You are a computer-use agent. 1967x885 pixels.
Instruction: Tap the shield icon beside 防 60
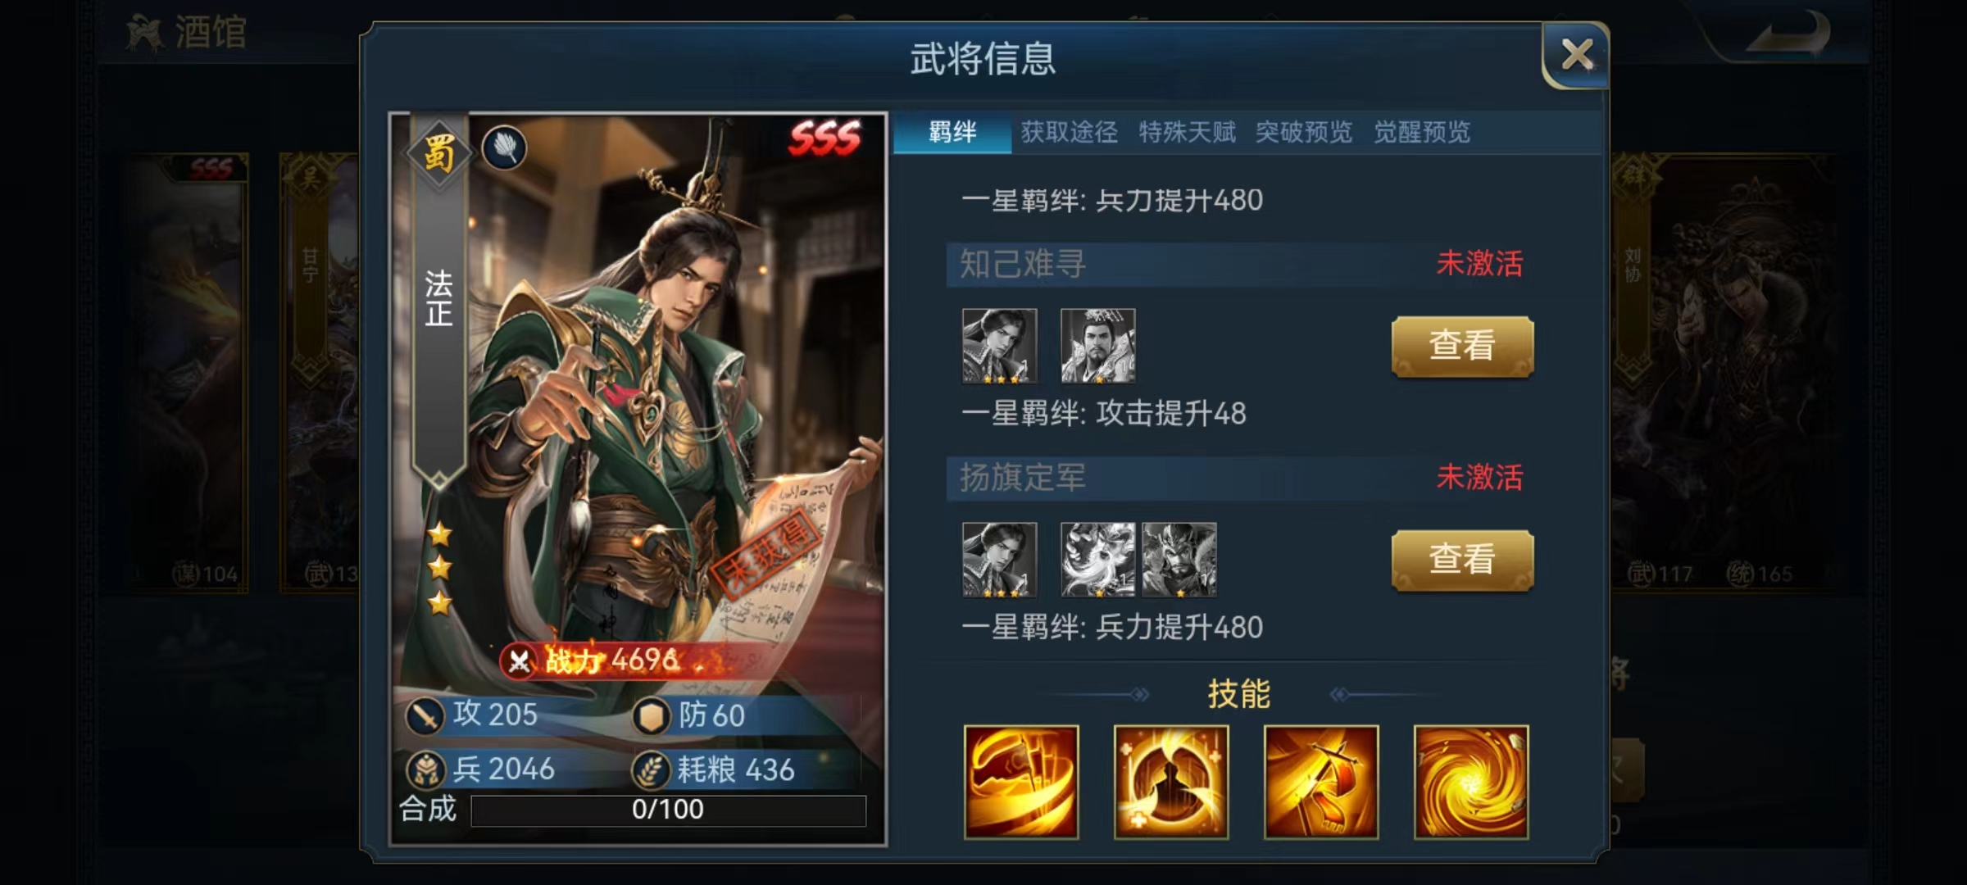point(652,715)
